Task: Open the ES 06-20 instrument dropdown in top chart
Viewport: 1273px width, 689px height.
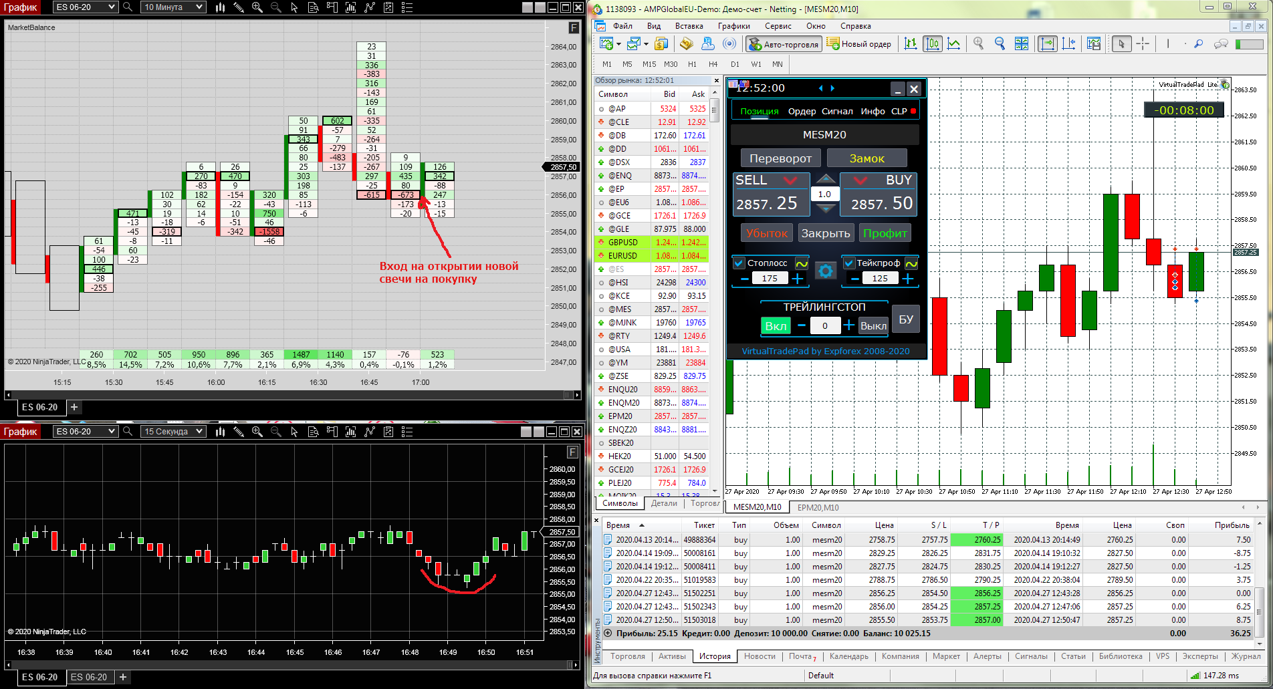Action: click(x=85, y=7)
